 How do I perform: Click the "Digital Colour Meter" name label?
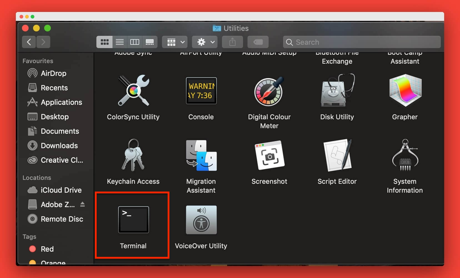[x=269, y=121]
